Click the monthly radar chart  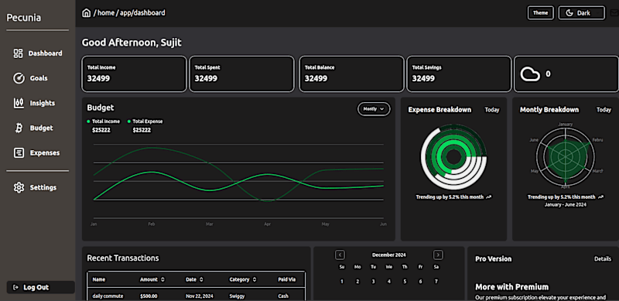tap(565, 157)
